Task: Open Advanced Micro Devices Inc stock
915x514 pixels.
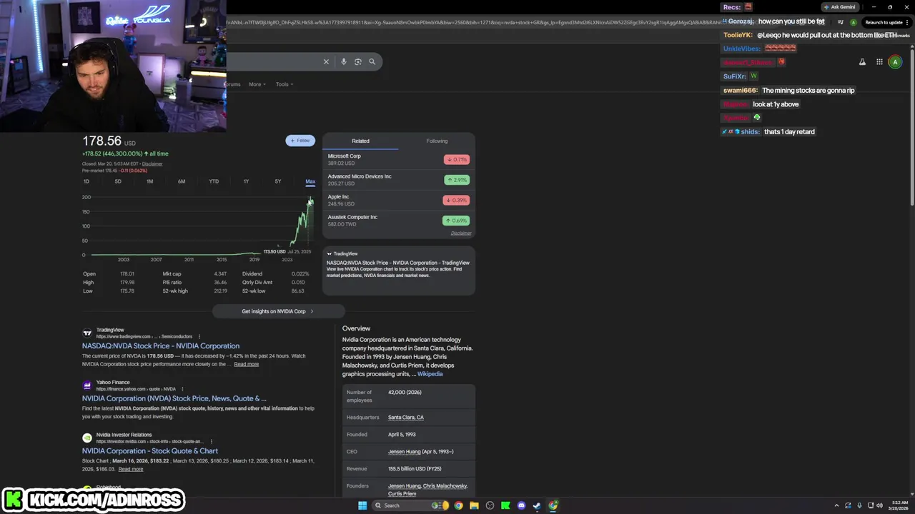Action: [398, 180]
